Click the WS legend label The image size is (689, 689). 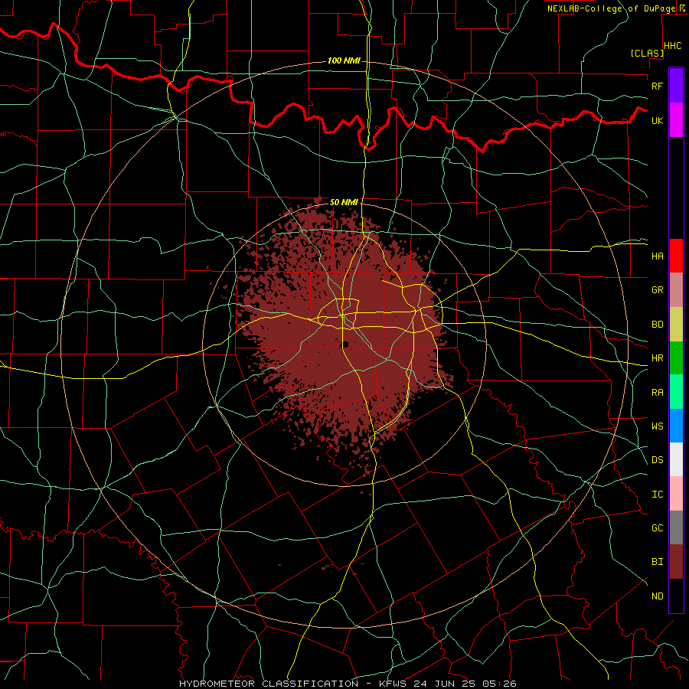(x=657, y=426)
